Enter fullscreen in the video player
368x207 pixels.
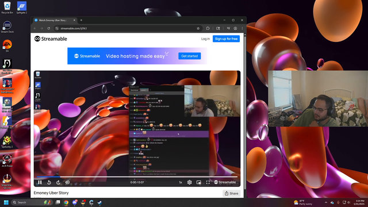pos(208,182)
